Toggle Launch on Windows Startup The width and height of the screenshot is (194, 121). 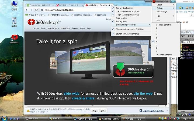pos(131,34)
